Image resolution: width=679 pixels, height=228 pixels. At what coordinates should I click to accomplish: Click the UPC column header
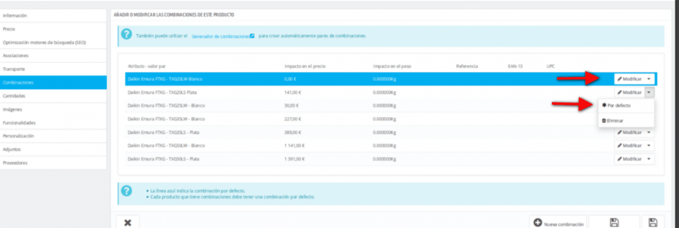click(x=551, y=66)
